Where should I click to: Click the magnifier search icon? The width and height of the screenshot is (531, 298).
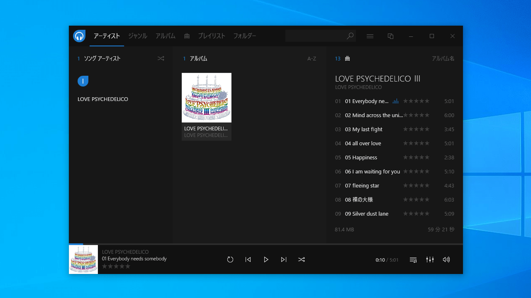[x=350, y=36]
